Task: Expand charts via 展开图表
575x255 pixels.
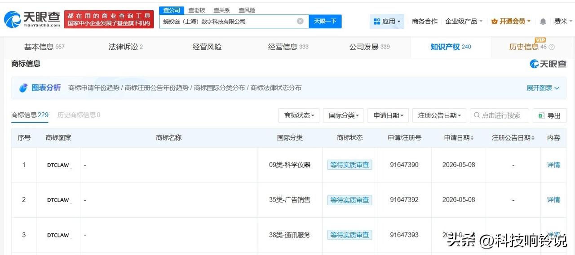Action: (543, 88)
